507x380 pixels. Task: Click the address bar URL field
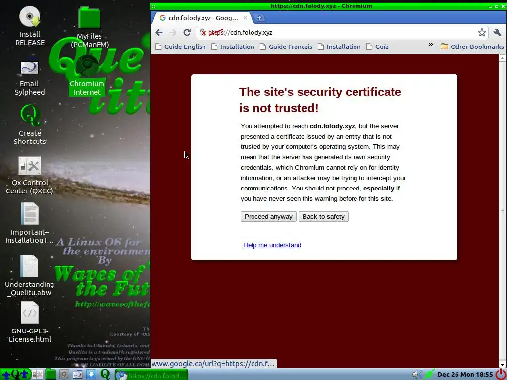pos(343,32)
